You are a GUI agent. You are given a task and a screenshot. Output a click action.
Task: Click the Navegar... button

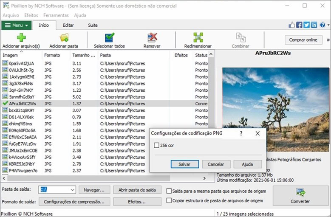coord(94,190)
